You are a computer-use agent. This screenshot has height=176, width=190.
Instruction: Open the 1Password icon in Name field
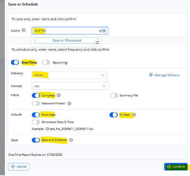[x=104, y=31]
